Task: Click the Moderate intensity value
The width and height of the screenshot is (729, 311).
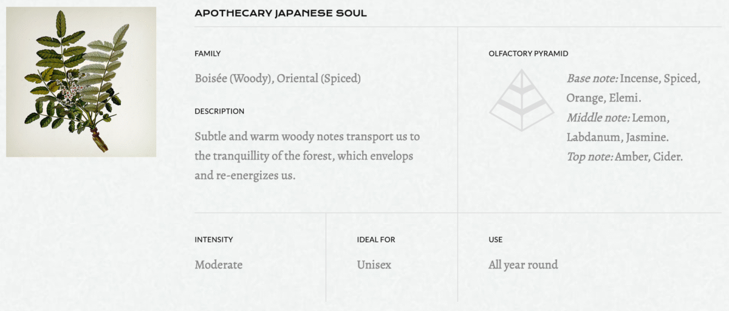Action: coord(219,265)
